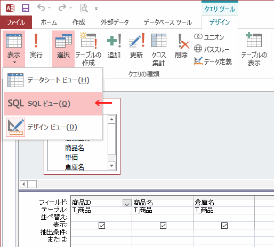Open the 商品ID field dropdown in the grid
Screen dimensions: 274x247
pos(127,203)
